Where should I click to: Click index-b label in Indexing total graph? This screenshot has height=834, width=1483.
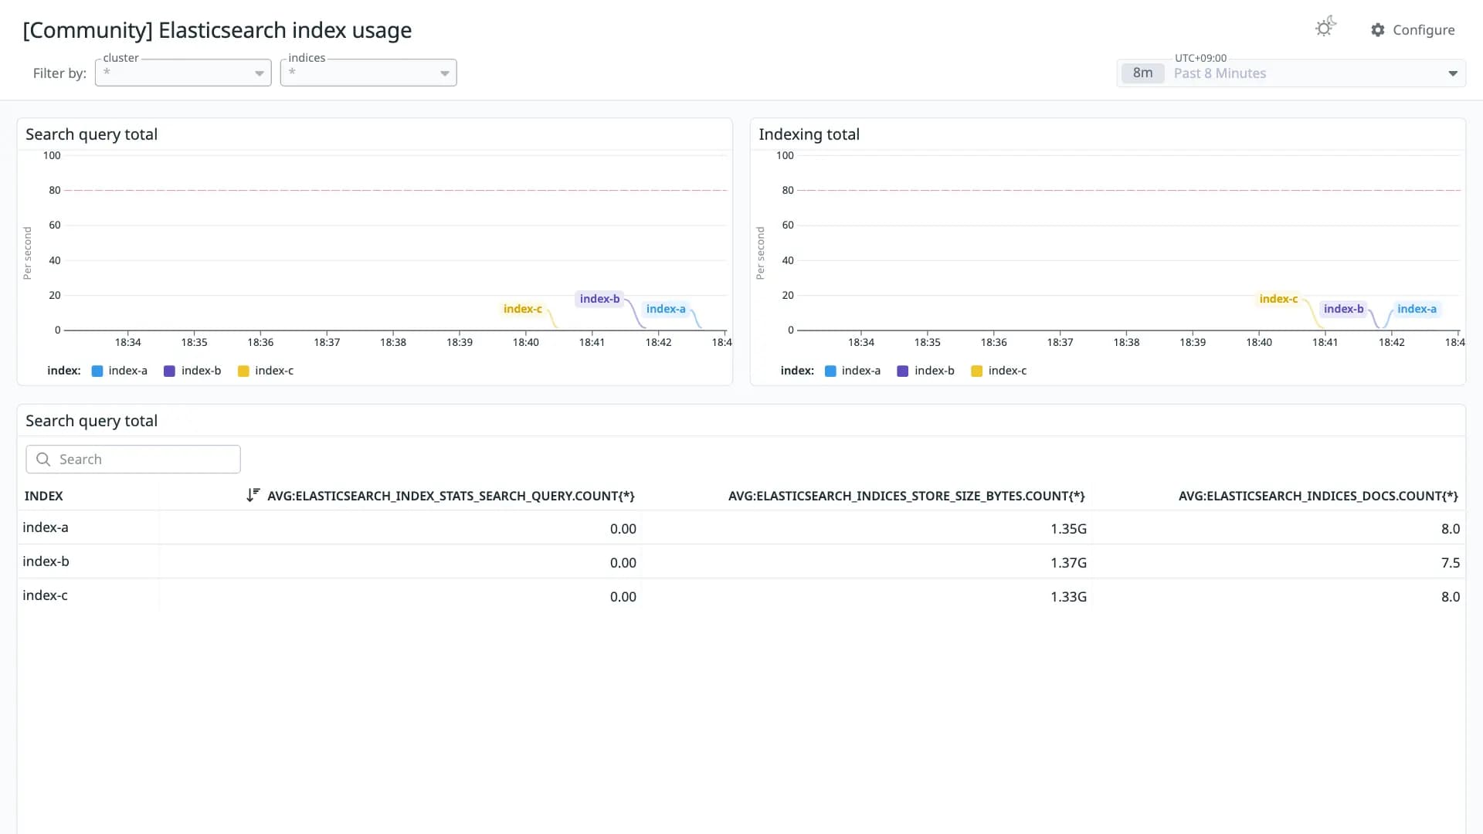1343,309
